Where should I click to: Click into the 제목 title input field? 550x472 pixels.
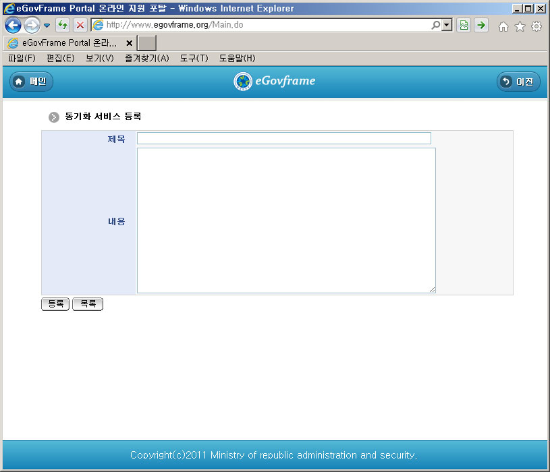283,138
